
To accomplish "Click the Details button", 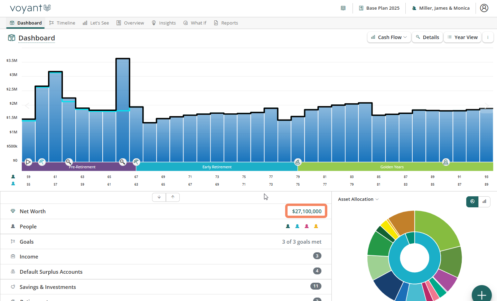I will [x=427, y=37].
